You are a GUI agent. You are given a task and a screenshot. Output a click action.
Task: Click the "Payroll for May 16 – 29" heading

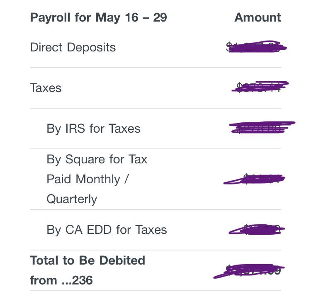point(98,18)
